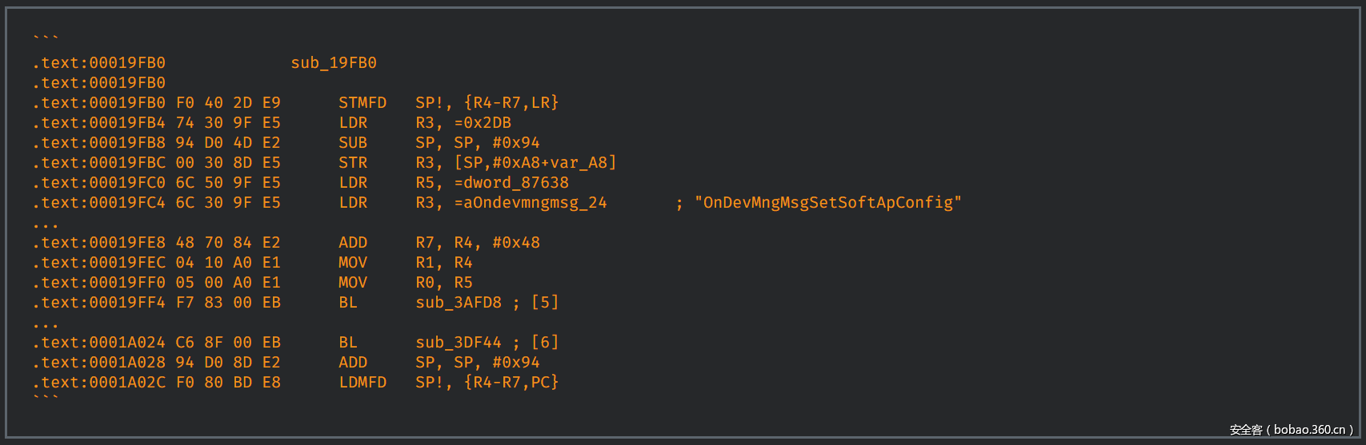Click the LDMFD instruction mnemonic
Image resolution: width=1366 pixels, height=445 pixels.
click(x=363, y=383)
